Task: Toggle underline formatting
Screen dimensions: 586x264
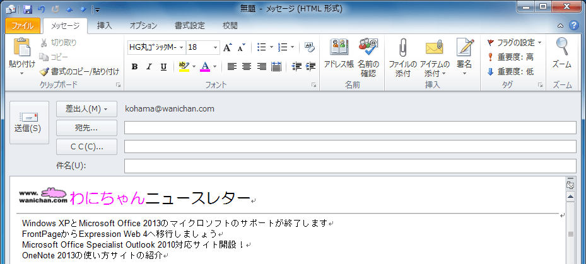Action: coord(163,67)
